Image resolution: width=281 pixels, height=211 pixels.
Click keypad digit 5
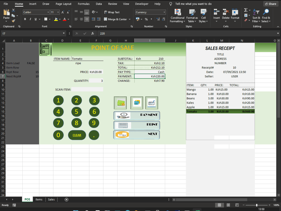[76, 111]
